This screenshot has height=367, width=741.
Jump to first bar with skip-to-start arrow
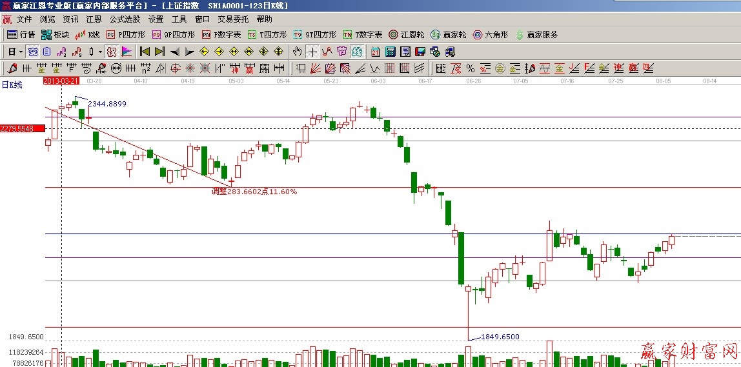coord(145,52)
